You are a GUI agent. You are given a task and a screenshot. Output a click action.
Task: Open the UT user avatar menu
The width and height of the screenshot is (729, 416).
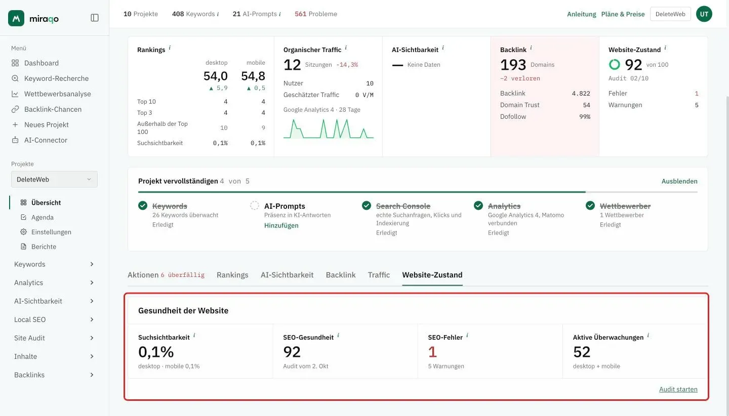(704, 14)
